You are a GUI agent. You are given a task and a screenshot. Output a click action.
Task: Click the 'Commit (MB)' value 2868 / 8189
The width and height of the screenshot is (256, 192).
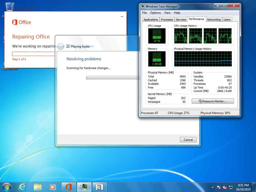224,91
